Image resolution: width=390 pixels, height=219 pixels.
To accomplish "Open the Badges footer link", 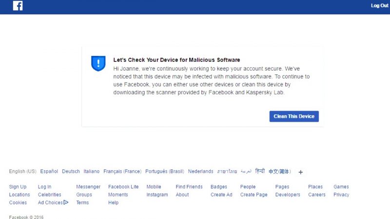I will [218, 187].
